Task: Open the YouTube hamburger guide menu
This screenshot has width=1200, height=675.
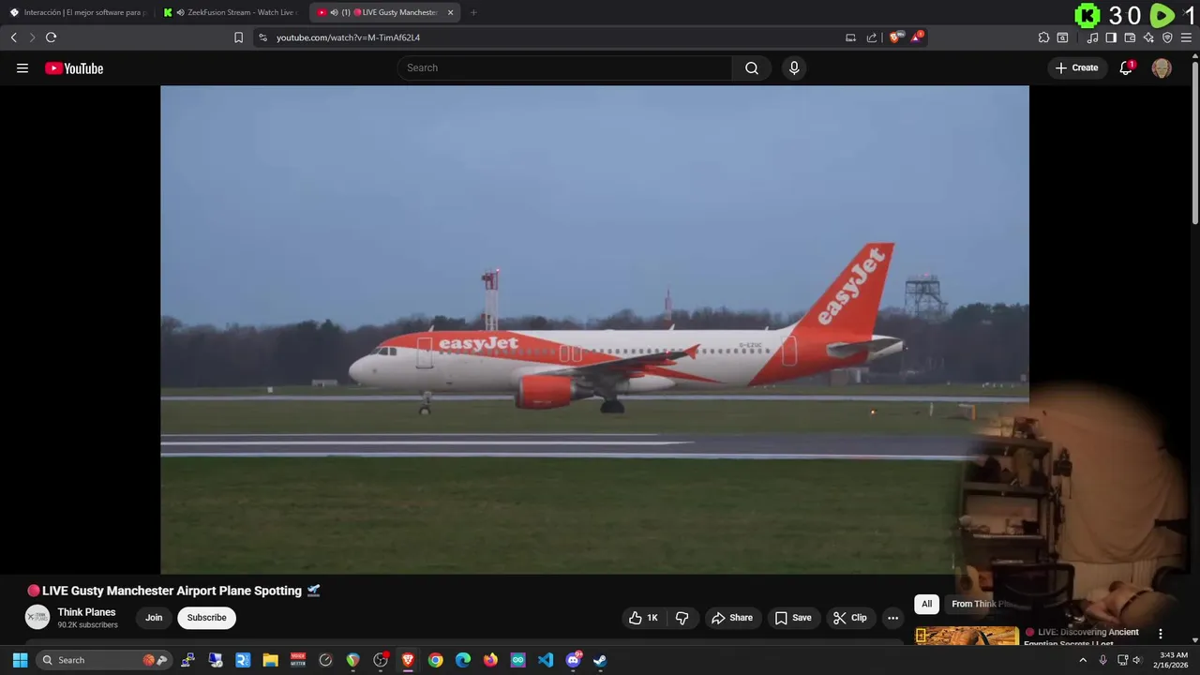Action: tap(22, 68)
